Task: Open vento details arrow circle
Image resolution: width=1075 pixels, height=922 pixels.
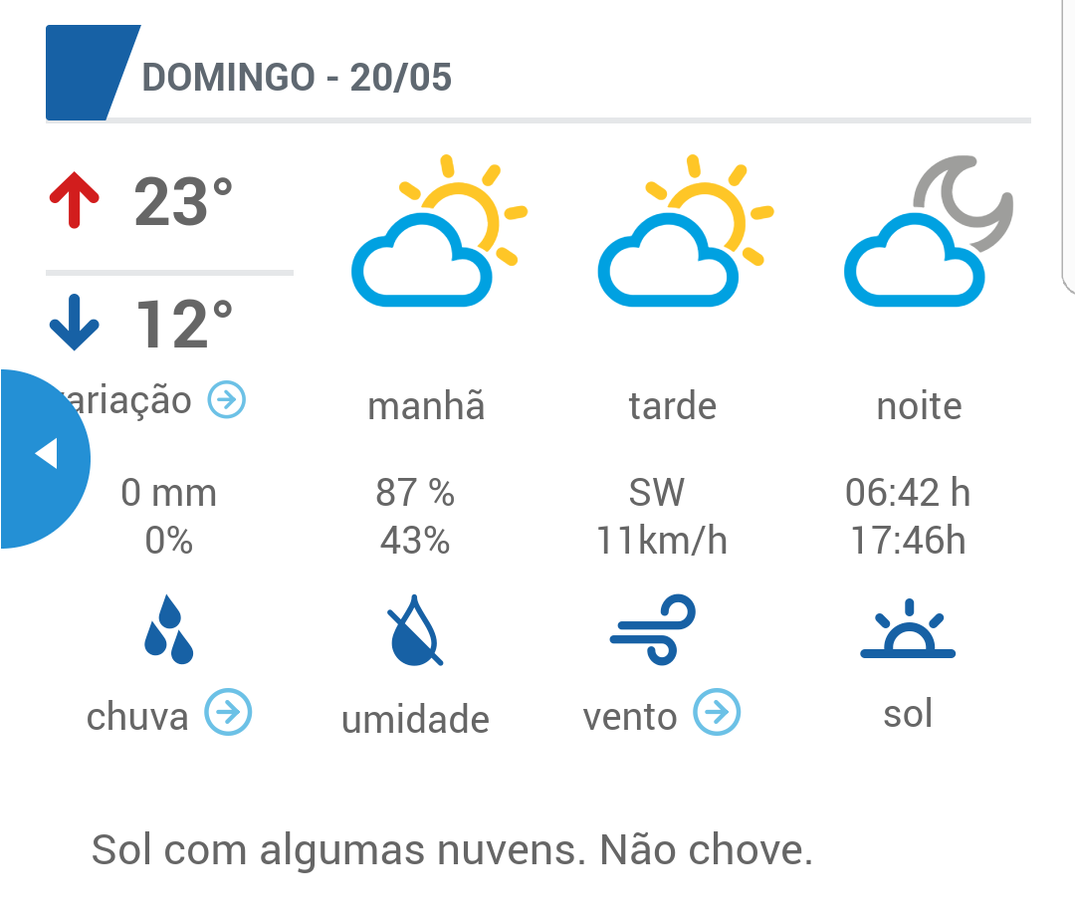Action: click(717, 712)
